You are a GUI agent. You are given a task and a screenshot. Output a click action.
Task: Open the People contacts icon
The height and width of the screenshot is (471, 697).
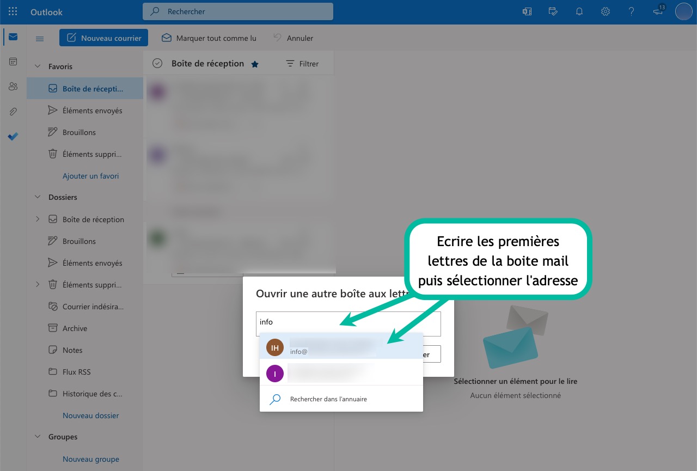[x=13, y=87]
